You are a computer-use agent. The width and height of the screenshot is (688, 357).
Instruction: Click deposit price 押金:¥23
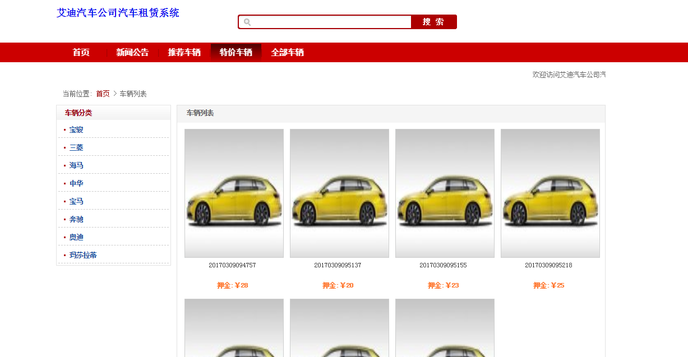pos(444,285)
